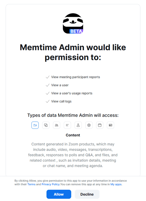Click the Decline button
Screen dimensions: 146x201
(87, 194)
